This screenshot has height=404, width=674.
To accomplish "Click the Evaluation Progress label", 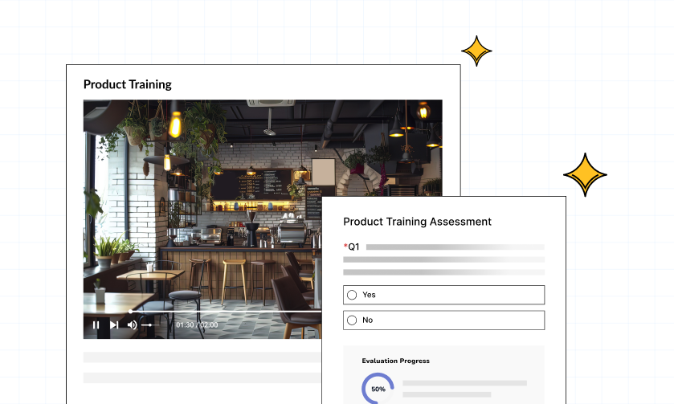I will [395, 361].
